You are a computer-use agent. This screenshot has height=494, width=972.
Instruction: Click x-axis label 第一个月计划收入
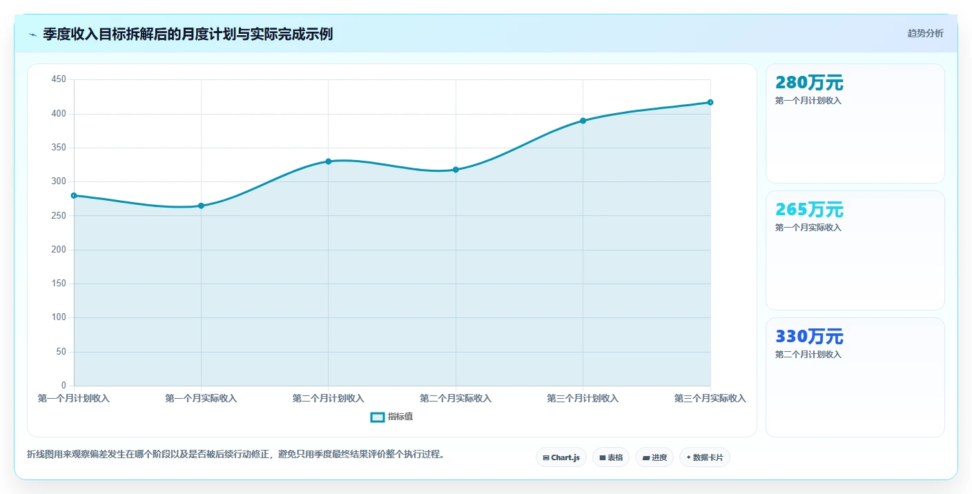pyautogui.click(x=74, y=398)
